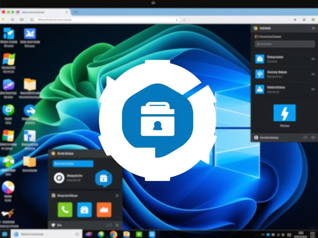318x238 pixels.
Task: Click the green phone call tile
Action: click(65, 210)
